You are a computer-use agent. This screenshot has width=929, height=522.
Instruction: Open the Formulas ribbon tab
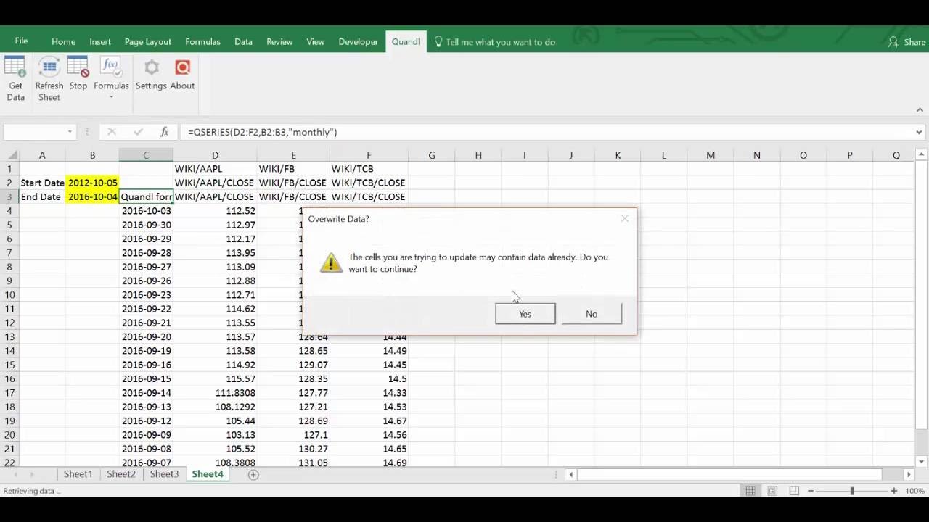click(202, 42)
